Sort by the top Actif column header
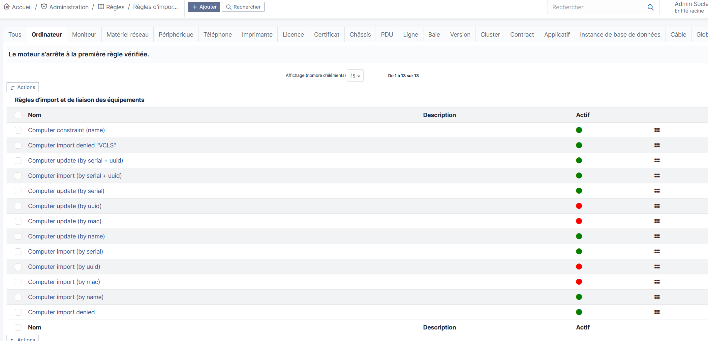The height and width of the screenshot is (341, 708). click(x=583, y=115)
